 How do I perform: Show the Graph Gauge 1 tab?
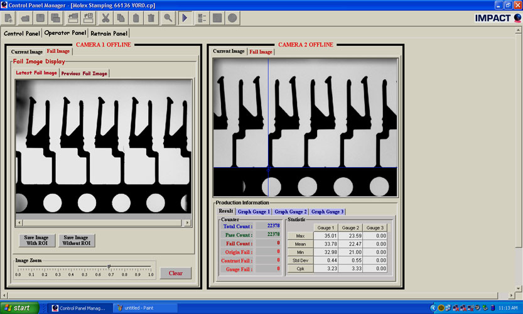(x=254, y=212)
